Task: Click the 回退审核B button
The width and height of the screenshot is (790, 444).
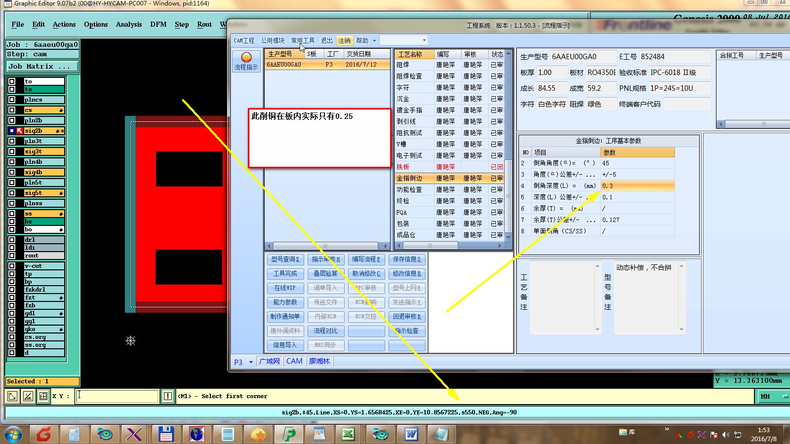Action: click(407, 316)
